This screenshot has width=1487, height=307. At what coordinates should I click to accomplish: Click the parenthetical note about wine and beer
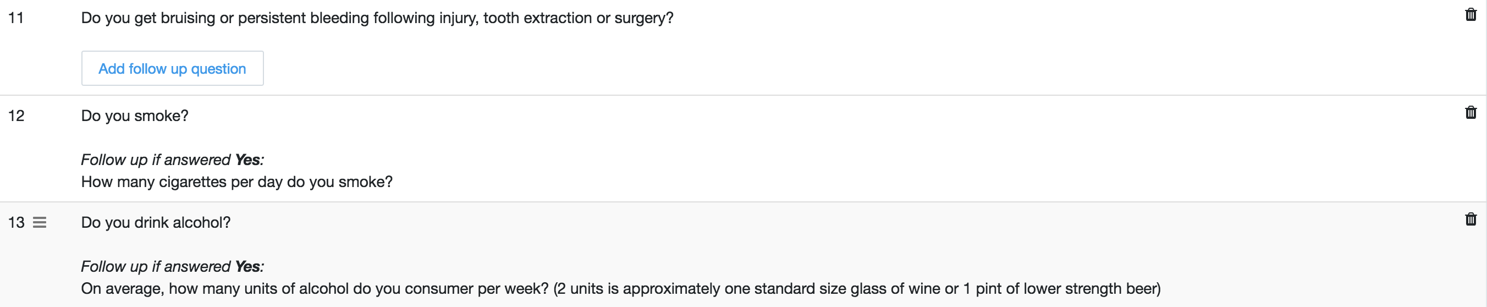coord(857,288)
